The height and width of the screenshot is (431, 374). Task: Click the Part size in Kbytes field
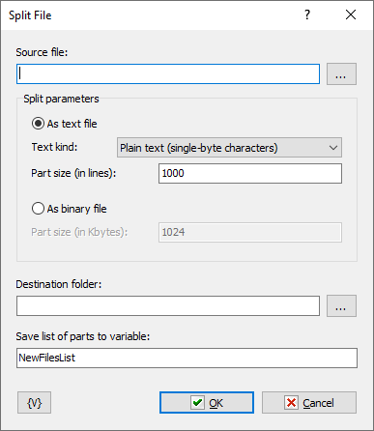250,232
